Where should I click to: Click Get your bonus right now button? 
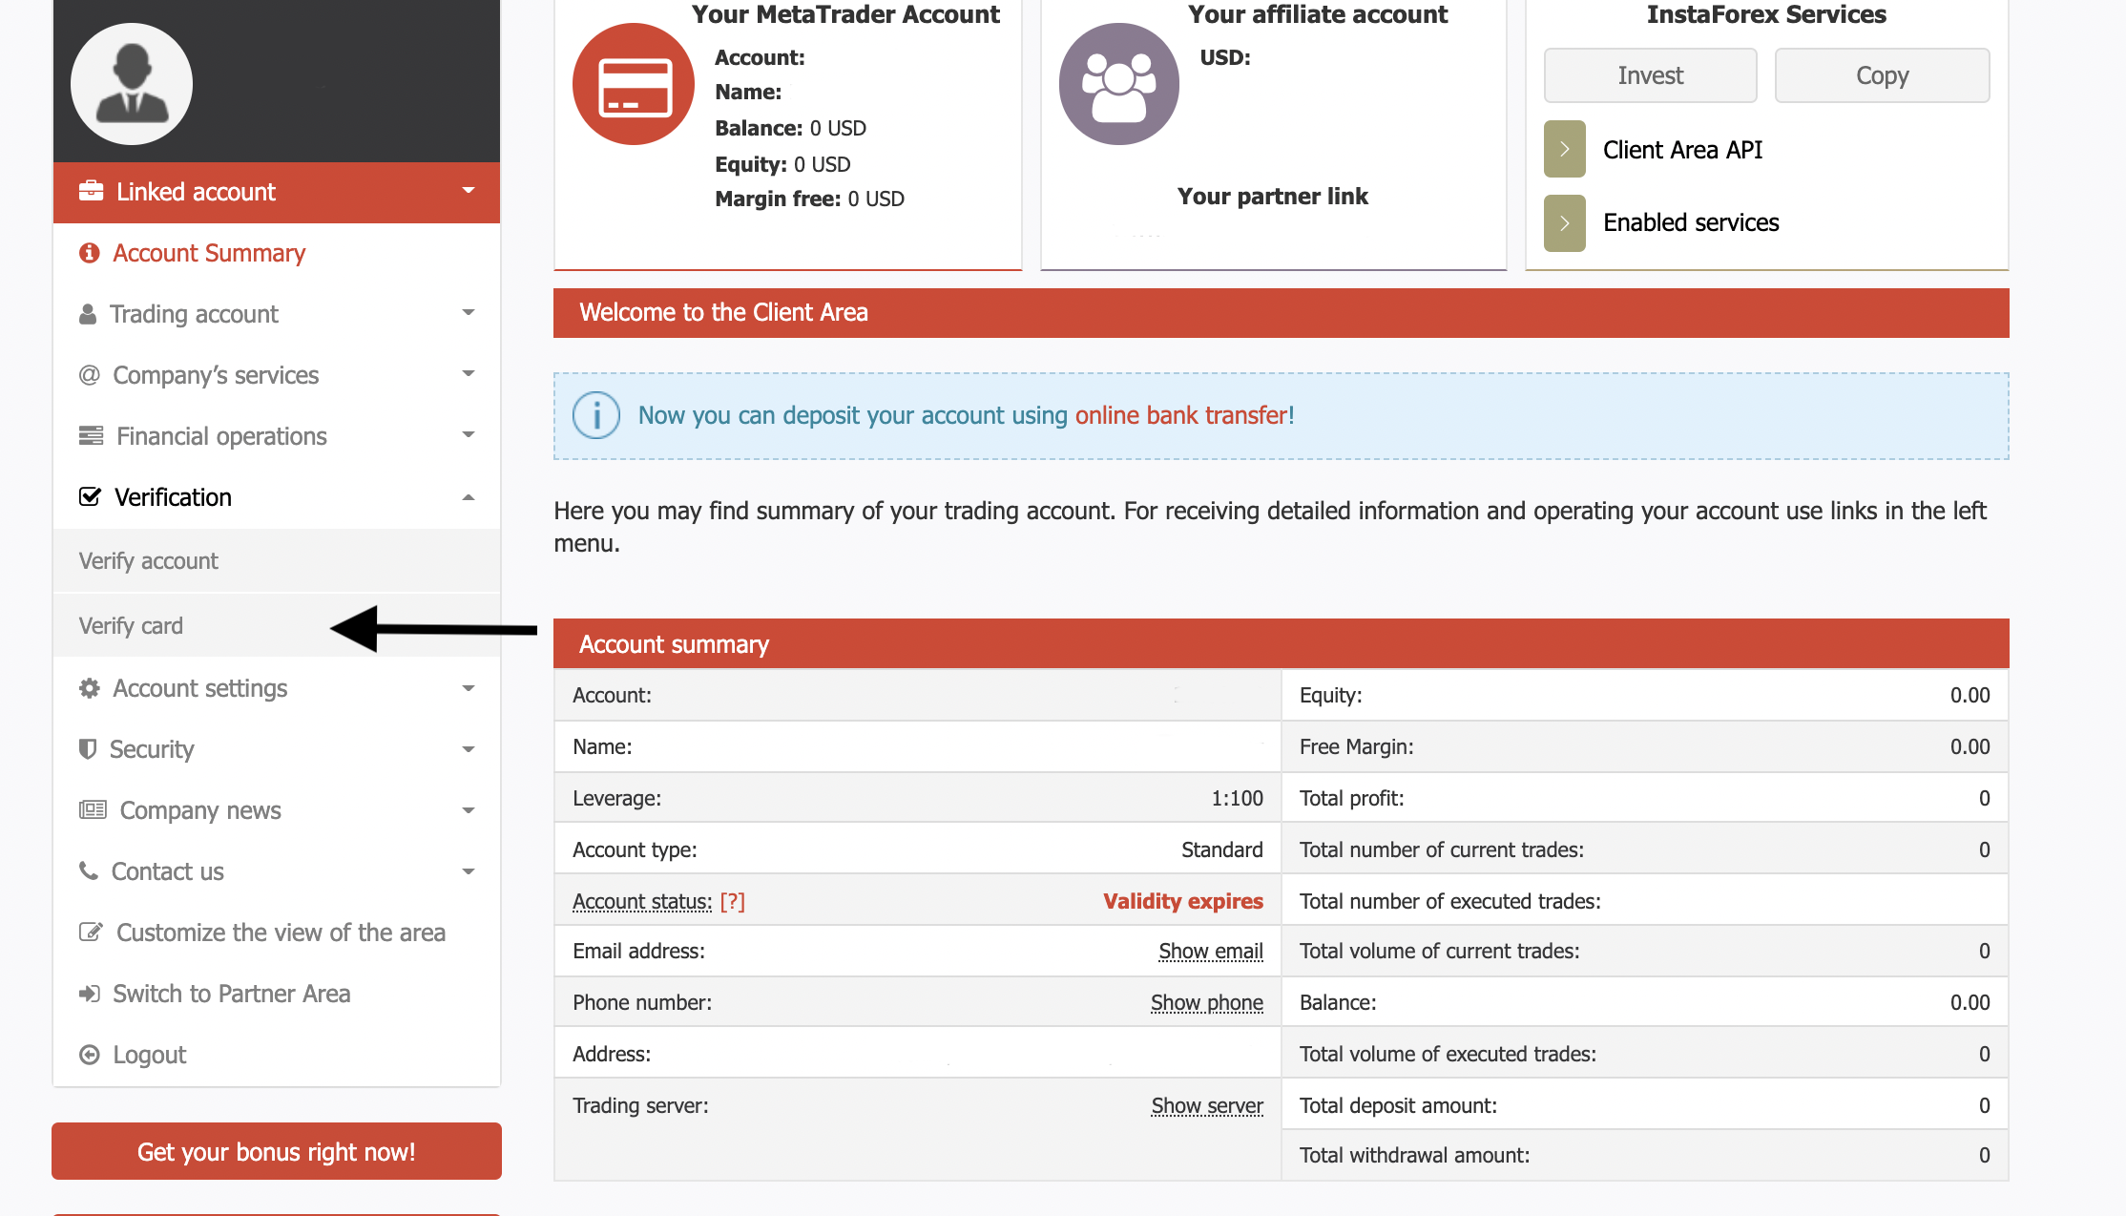pos(277,1151)
